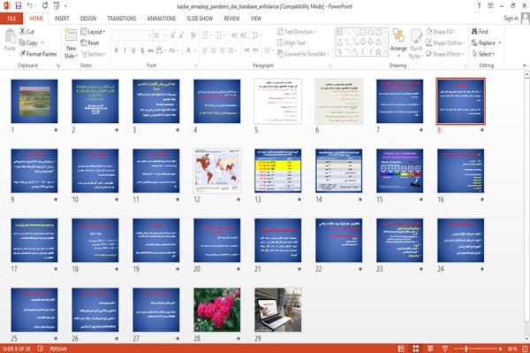Open the FILE tab
Viewport: 530px width, 353px height.
(x=11, y=19)
